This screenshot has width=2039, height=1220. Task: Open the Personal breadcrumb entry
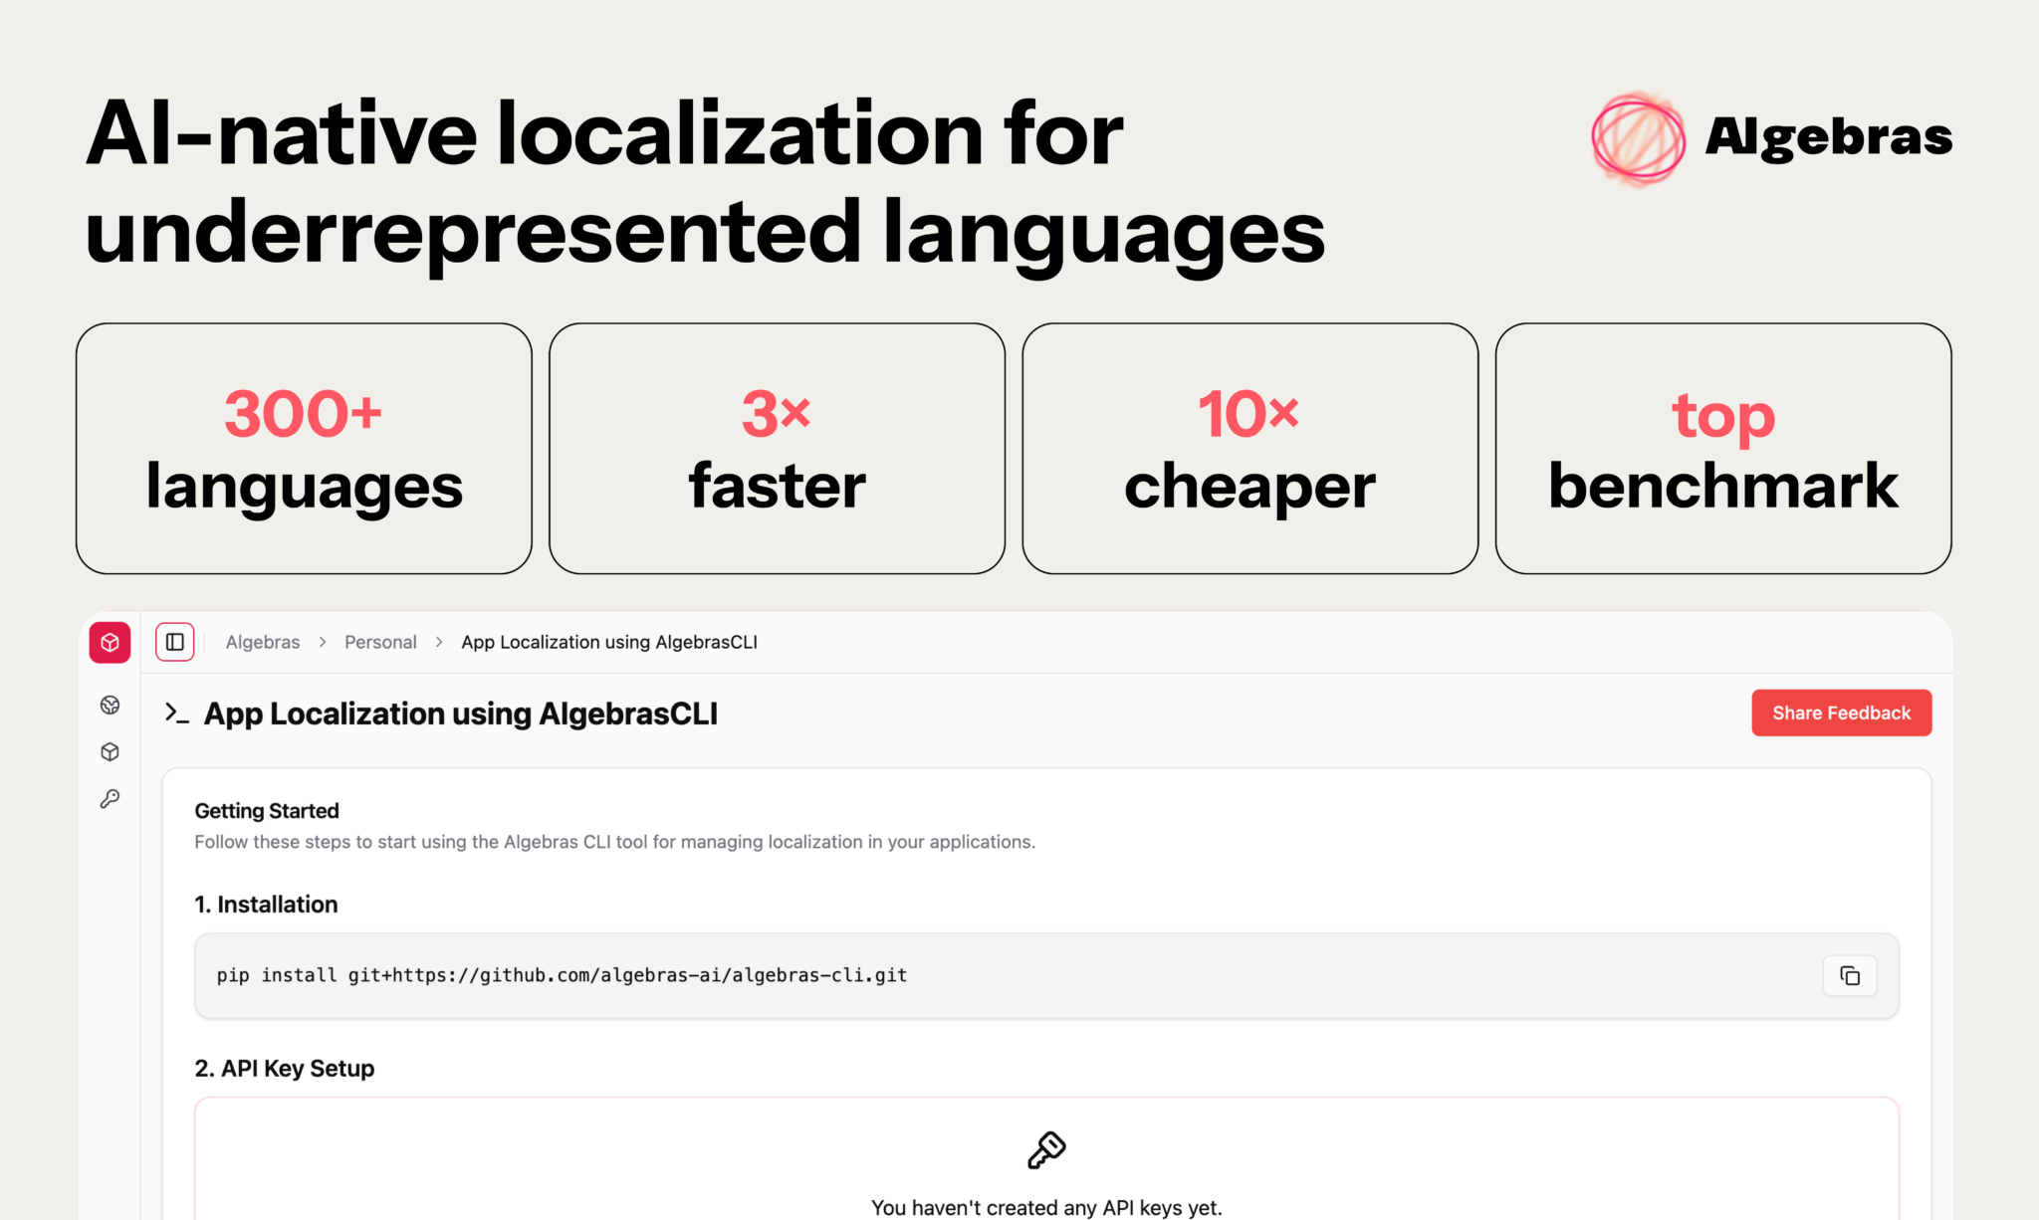380,642
